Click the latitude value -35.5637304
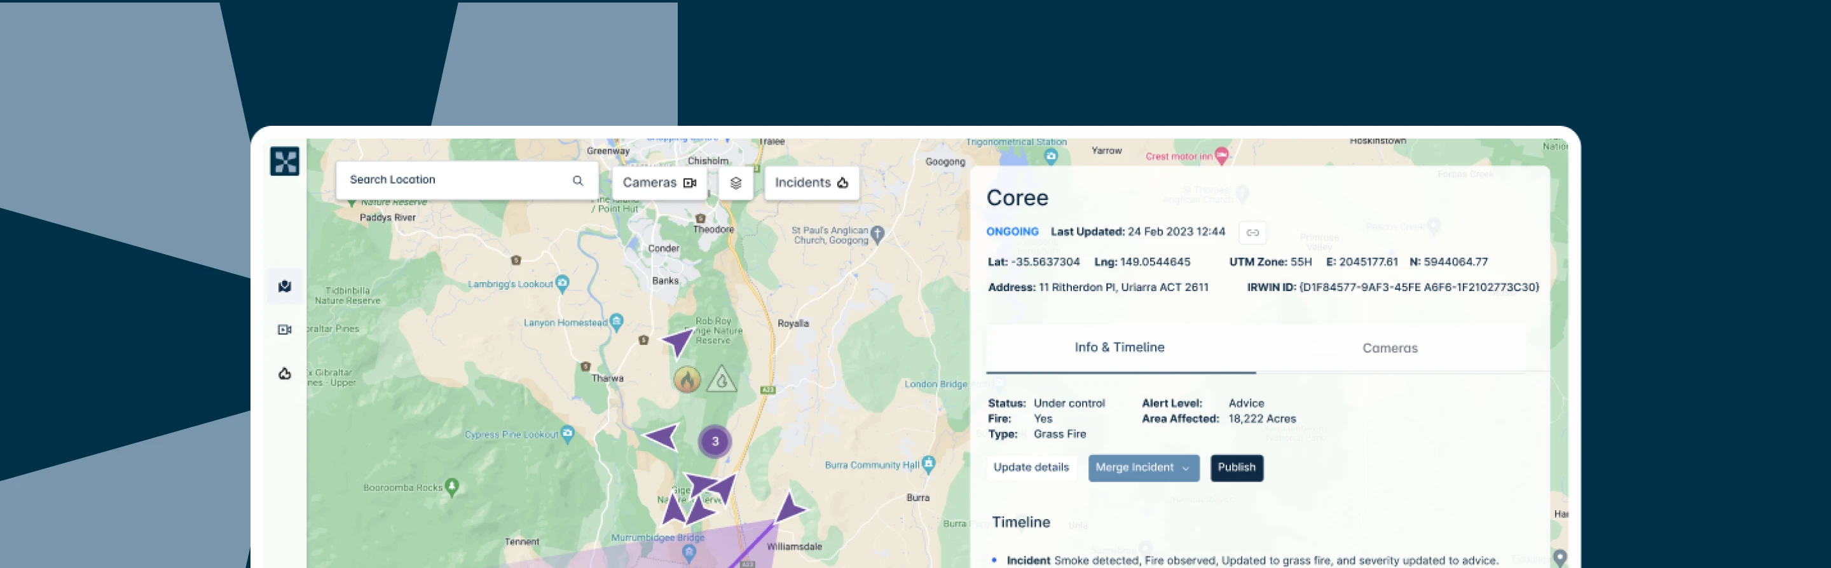Image resolution: width=1831 pixels, height=568 pixels. pos(1046,262)
